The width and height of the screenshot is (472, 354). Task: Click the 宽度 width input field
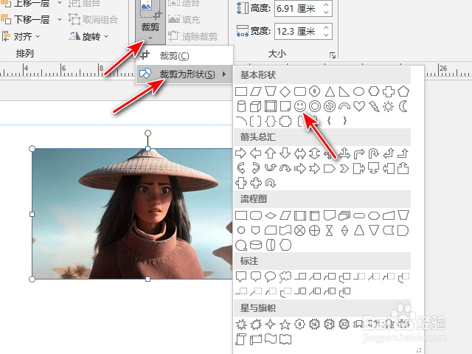point(298,31)
